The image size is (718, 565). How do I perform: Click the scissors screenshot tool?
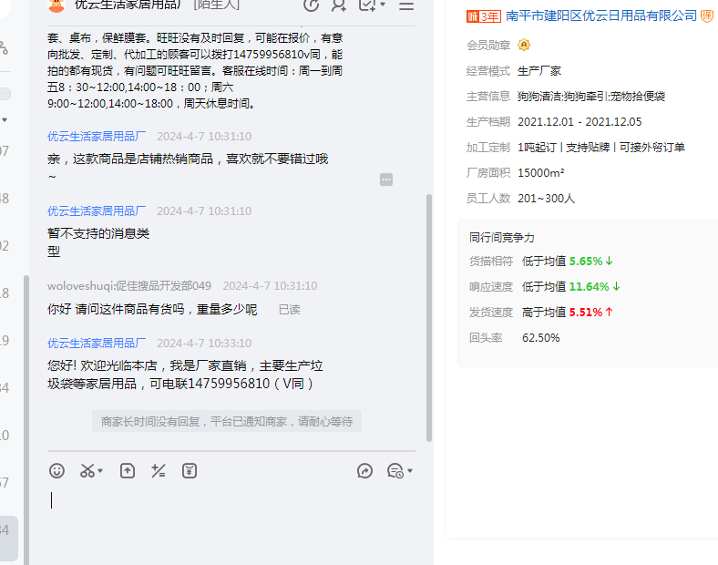coord(87,471)
